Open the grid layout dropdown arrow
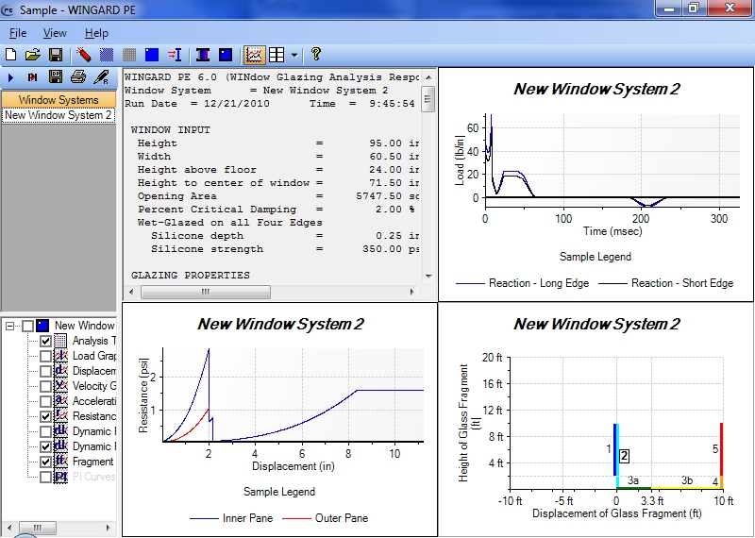 (294, 55)
